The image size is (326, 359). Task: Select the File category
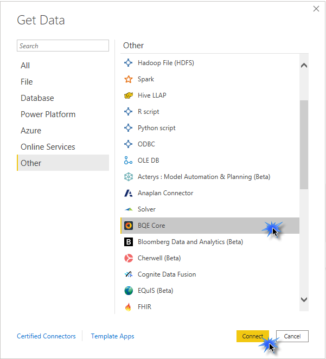tap(63, 82)
